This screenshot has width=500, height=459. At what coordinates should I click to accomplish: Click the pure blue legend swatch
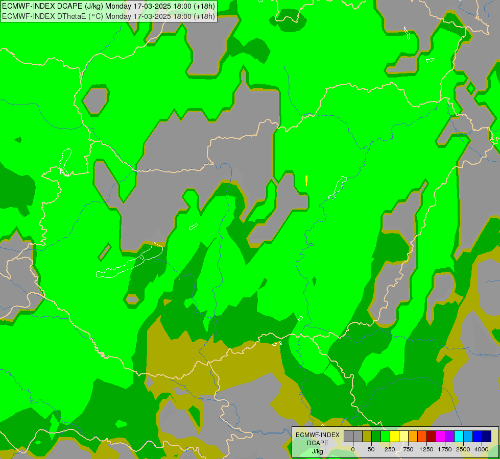(478, 436)
